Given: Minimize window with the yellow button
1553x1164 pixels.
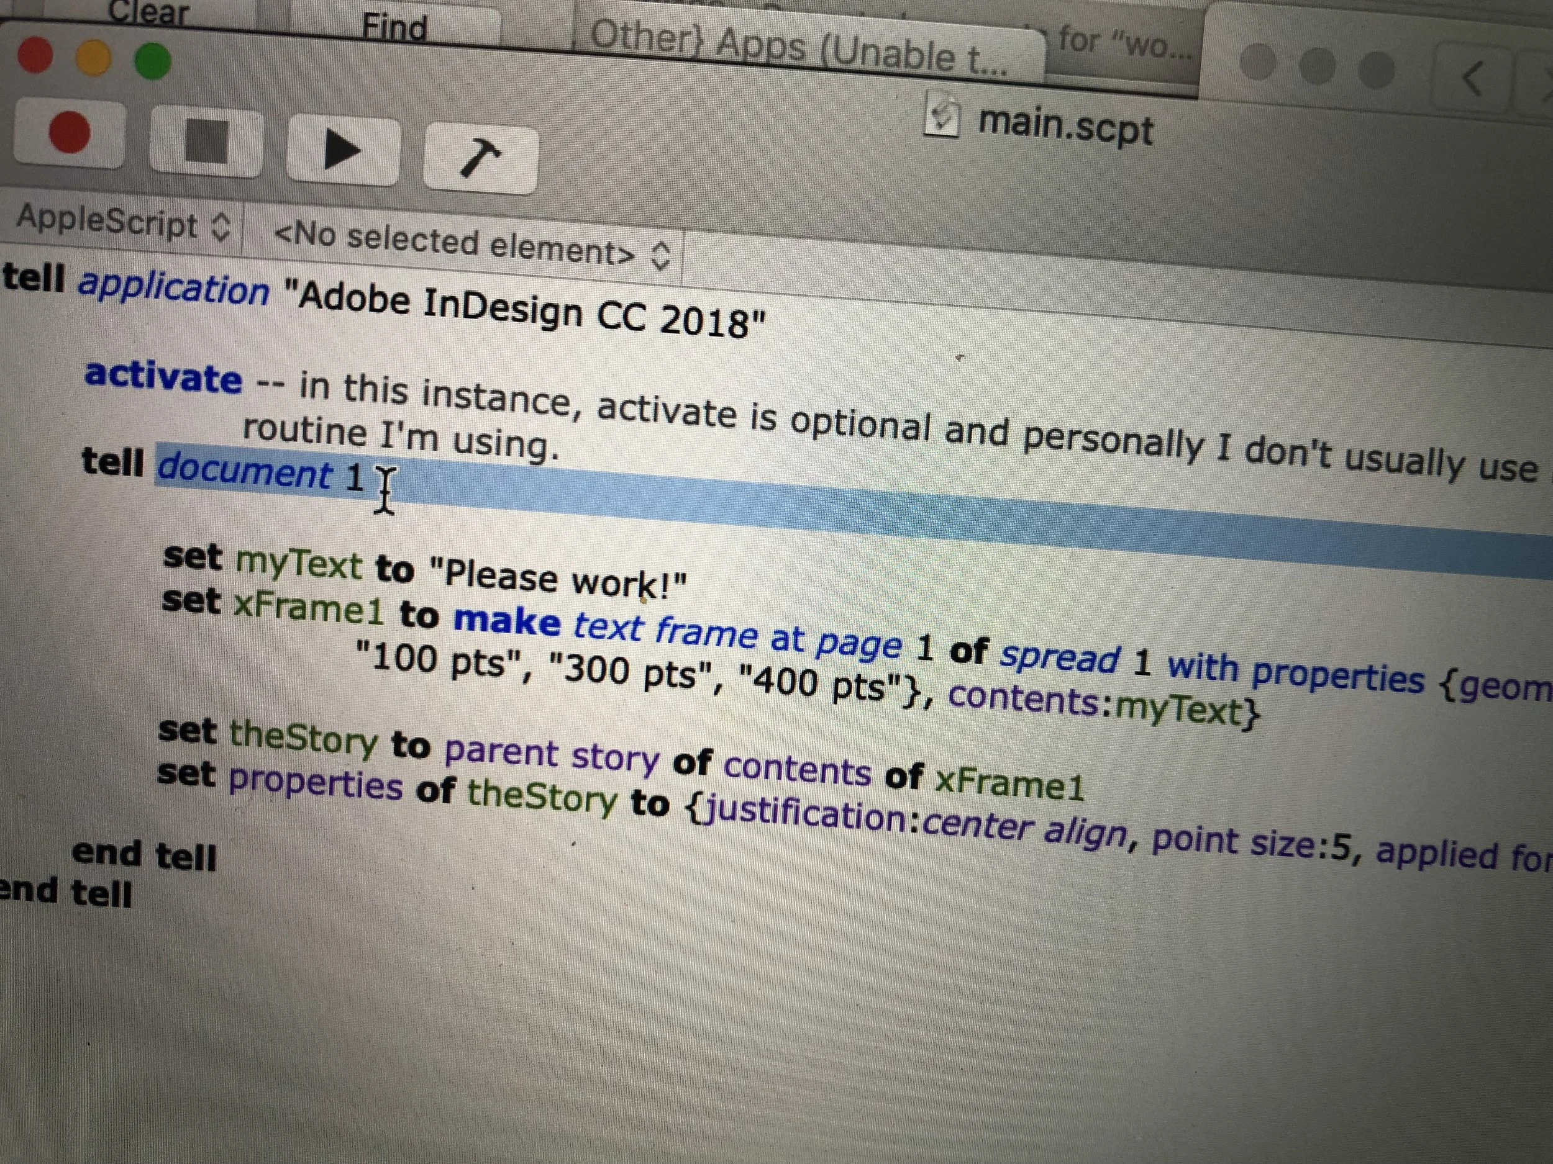Looking at the screenshot, I should pyautogui.click(x=93, y=58).
